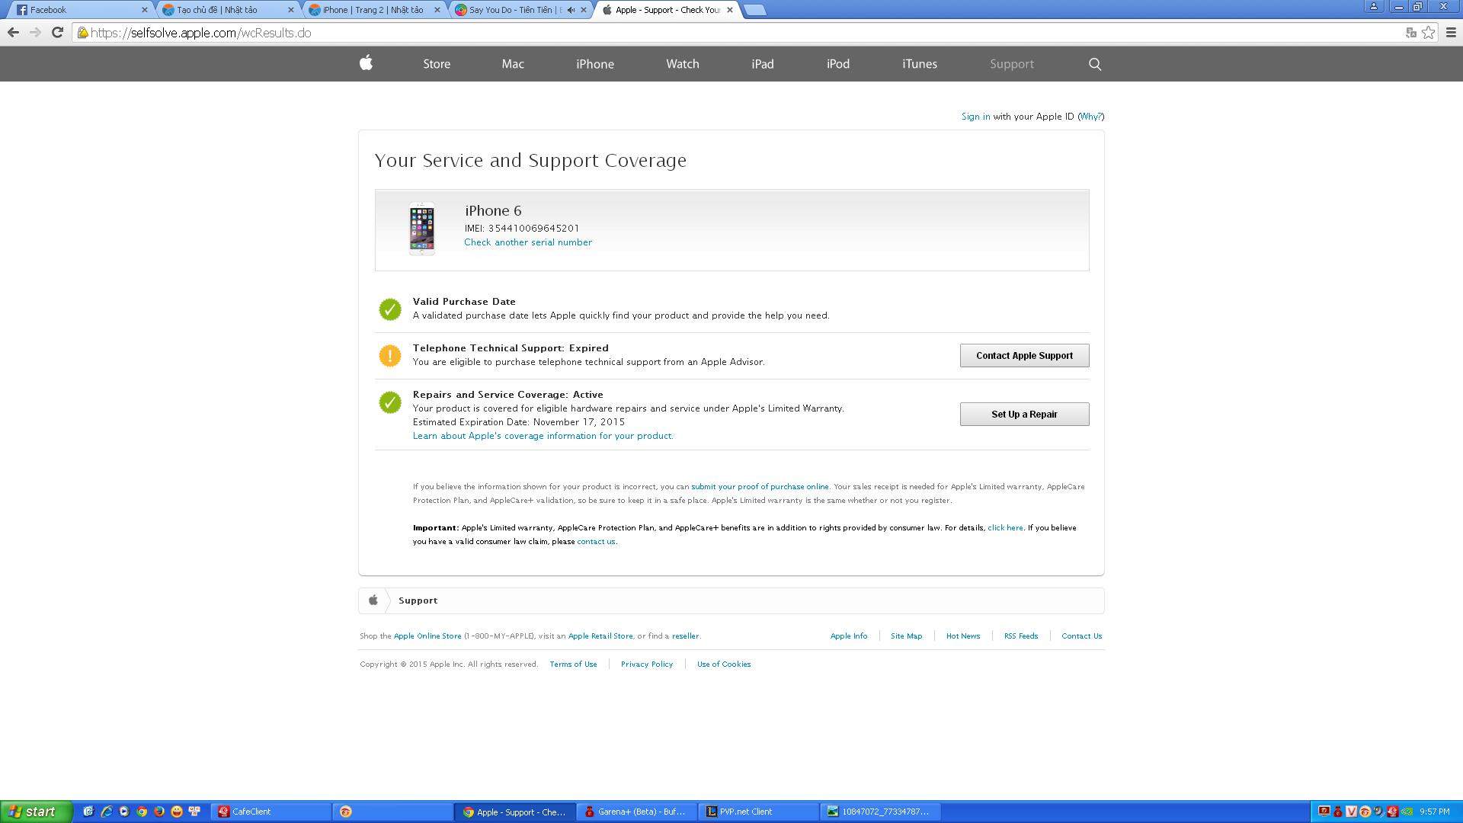Open the iPhone navigation menu item

(x=594, y=64)
